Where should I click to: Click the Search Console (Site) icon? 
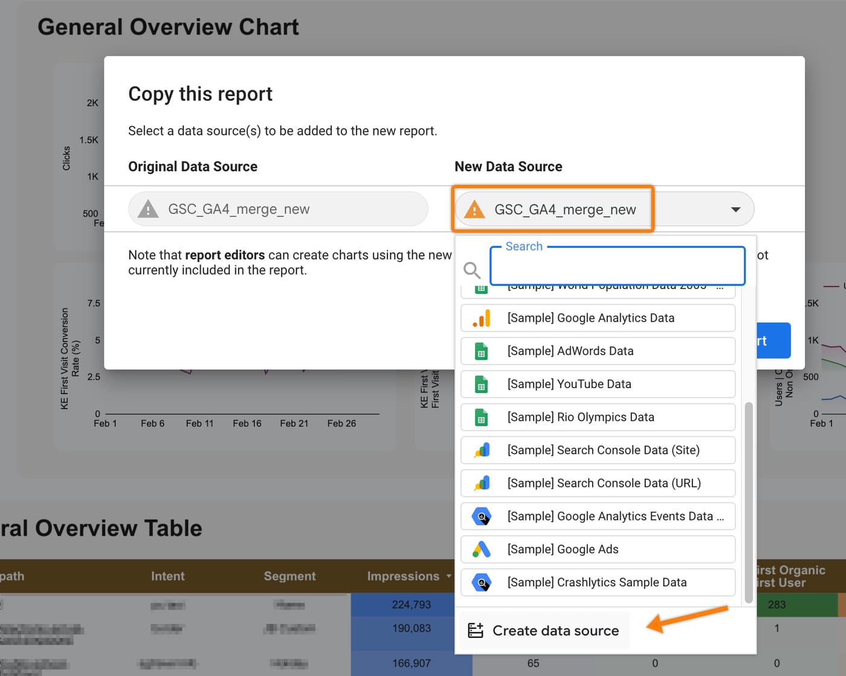click(x=482, y=450)
